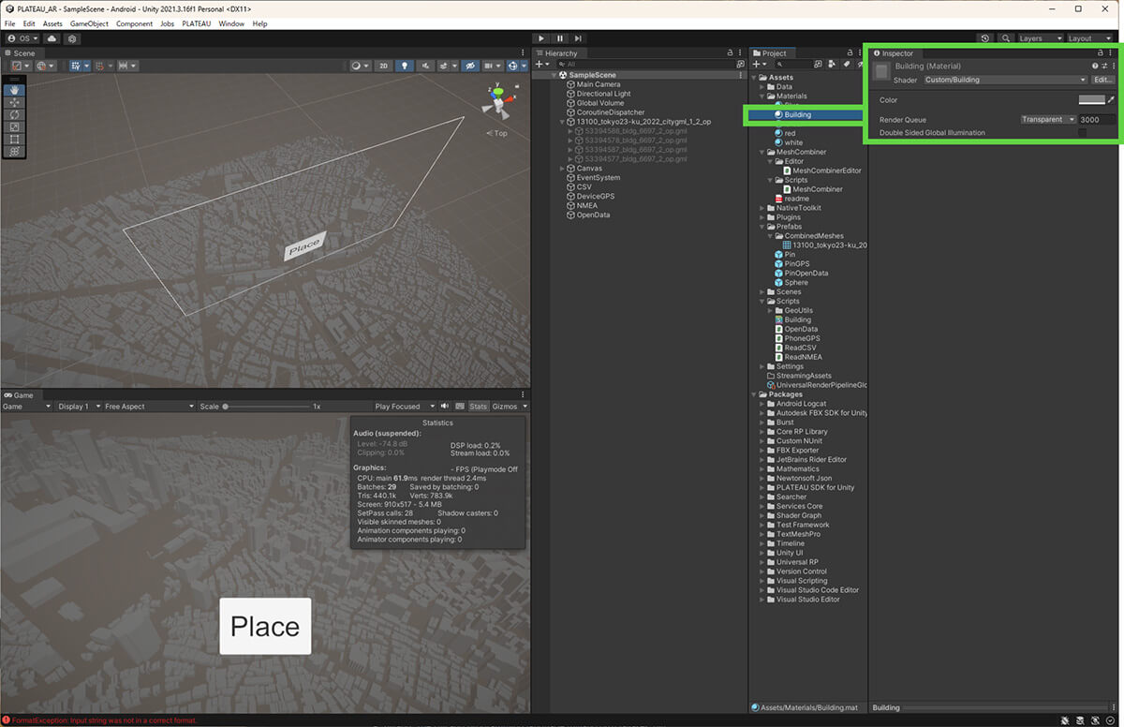Image resolution: width=1124 pixels, height=727 pixels.
Task: Click the Shader Edit button
Action: point(1103,80)
